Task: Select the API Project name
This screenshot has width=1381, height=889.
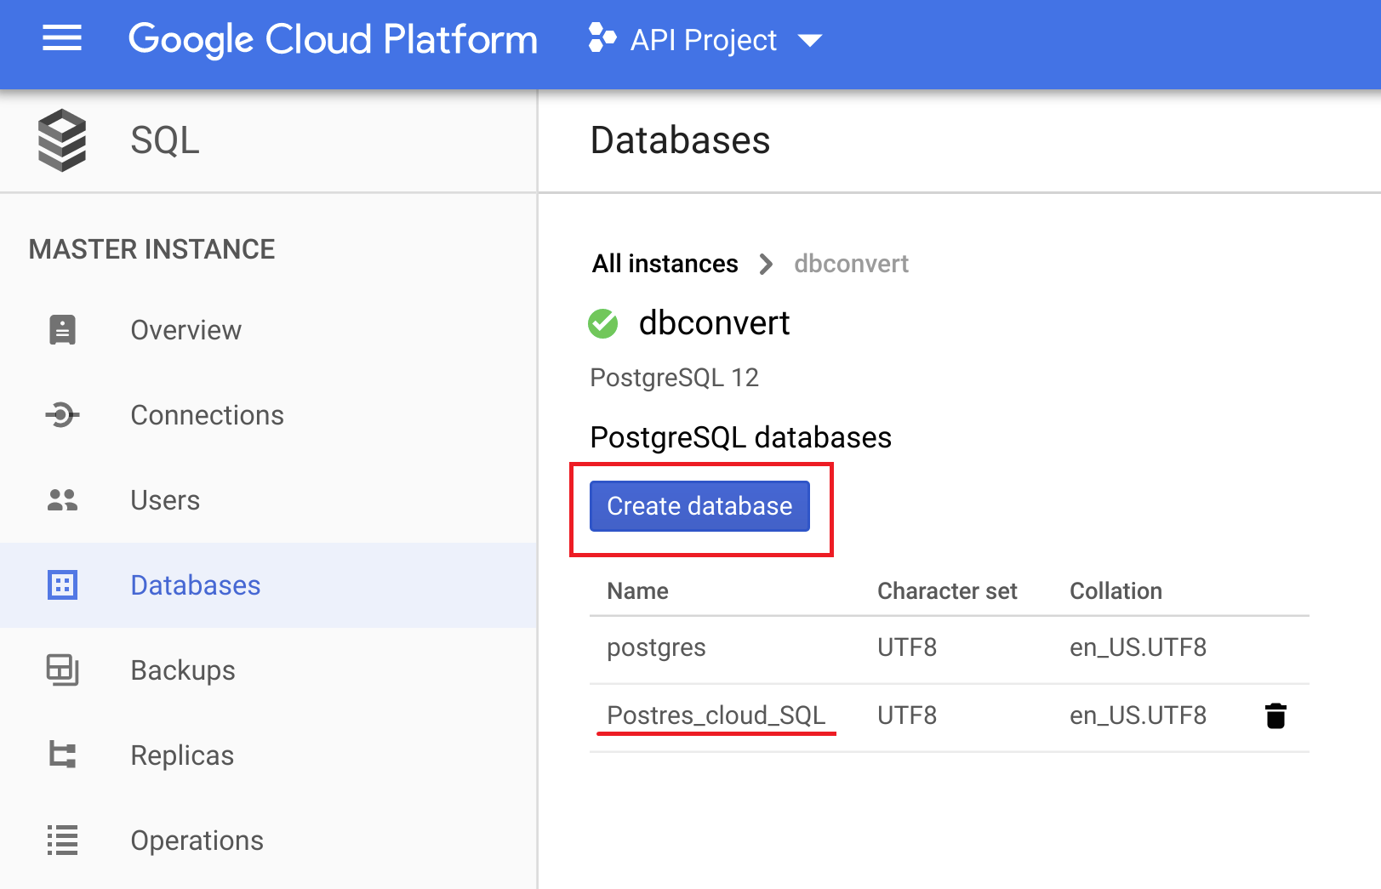Action: (x=703, y=40)
